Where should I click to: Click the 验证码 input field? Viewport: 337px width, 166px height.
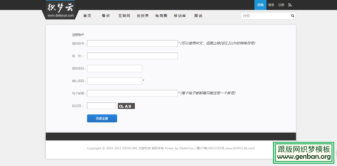pos(101,105)
